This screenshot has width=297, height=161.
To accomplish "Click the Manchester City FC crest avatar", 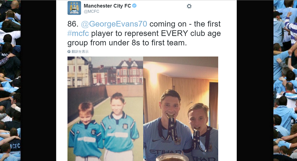I will [x=74, y=8].
